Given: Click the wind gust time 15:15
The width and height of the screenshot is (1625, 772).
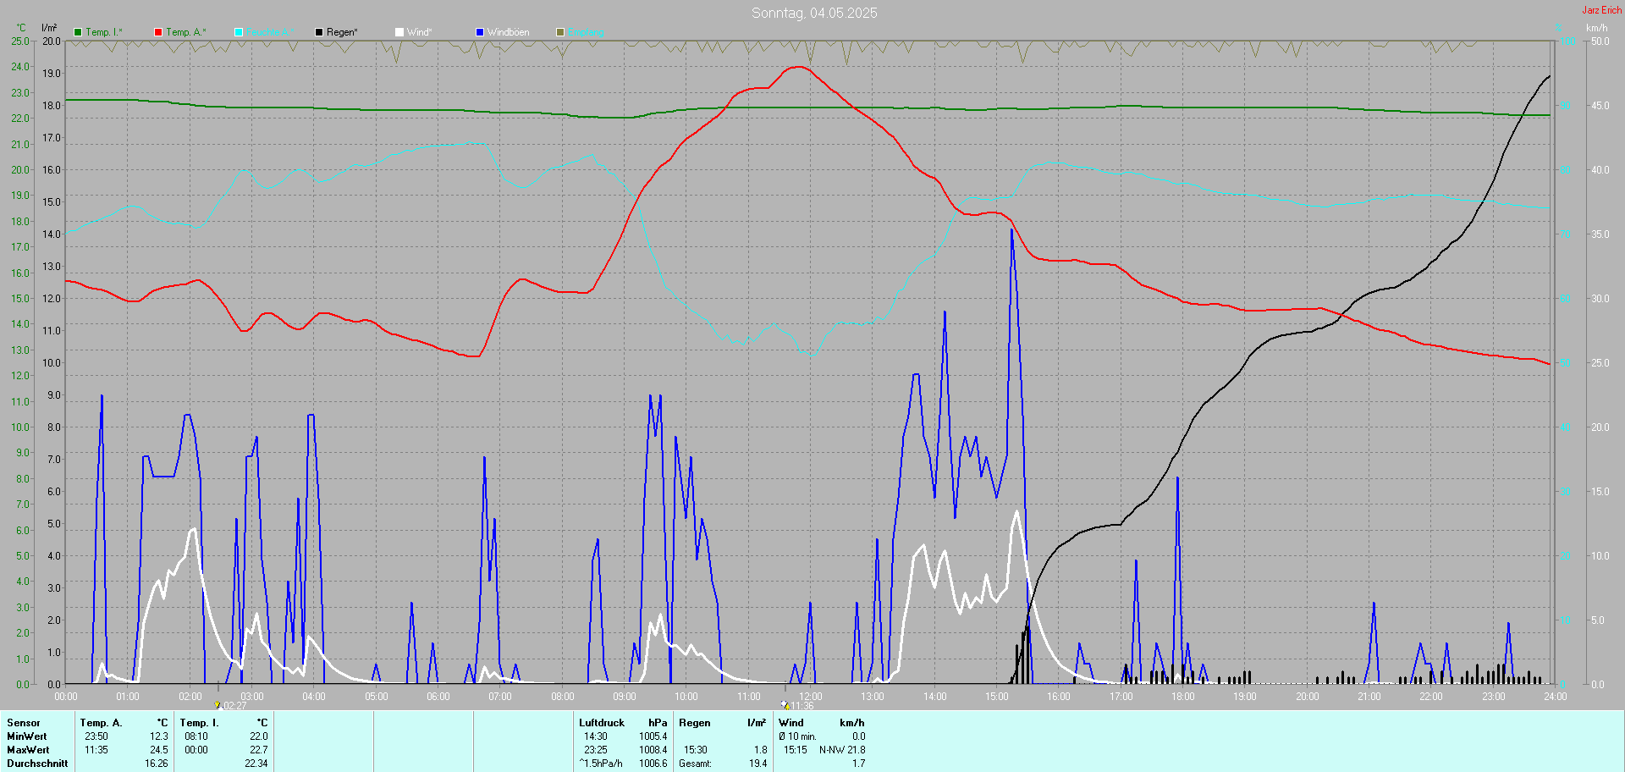Looking at the screenshot, I should [796, 750].
